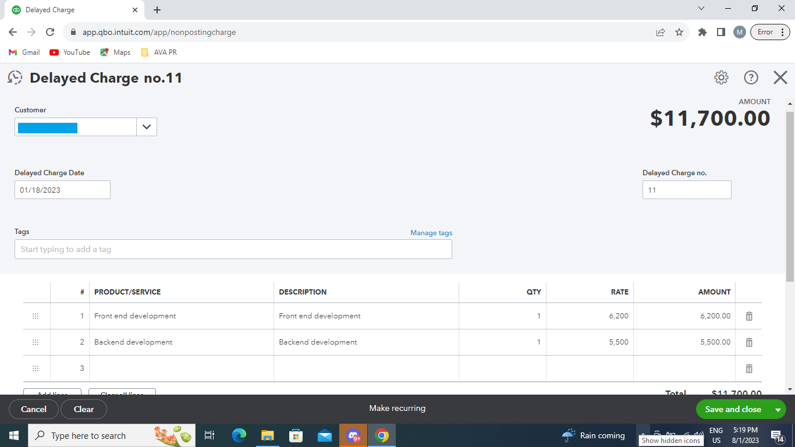This screenshot has width=795, height=447.
Task: Share this page via address bar icon
Action: 661,32
